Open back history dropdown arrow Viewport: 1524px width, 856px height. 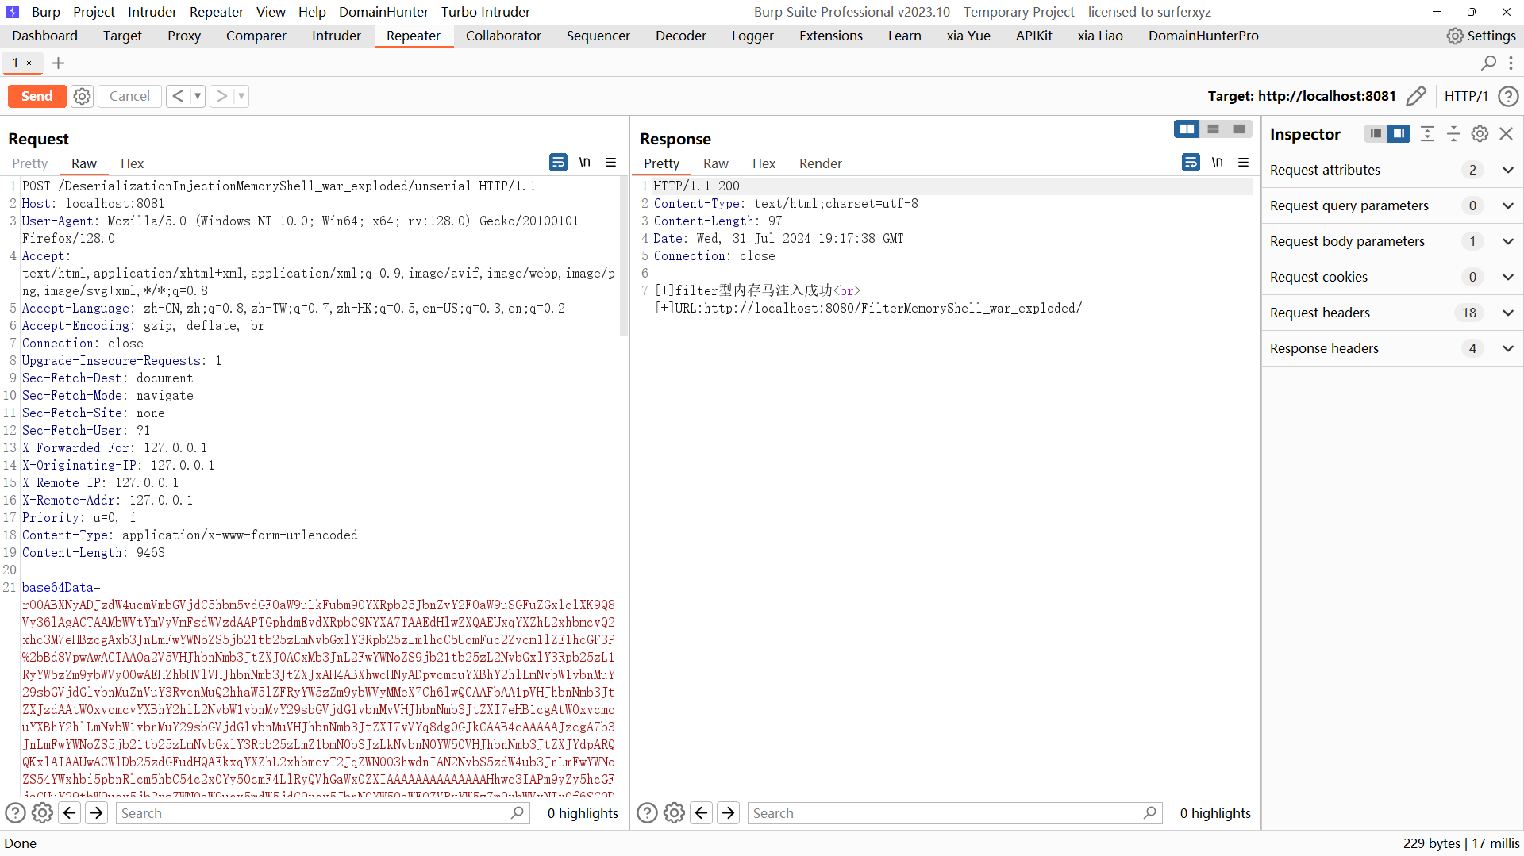198,96
